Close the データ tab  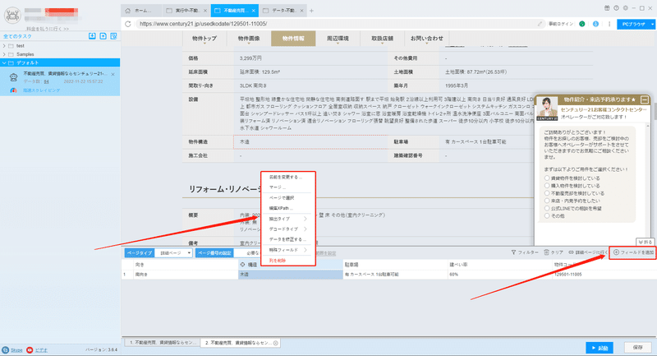click(301, 11)
